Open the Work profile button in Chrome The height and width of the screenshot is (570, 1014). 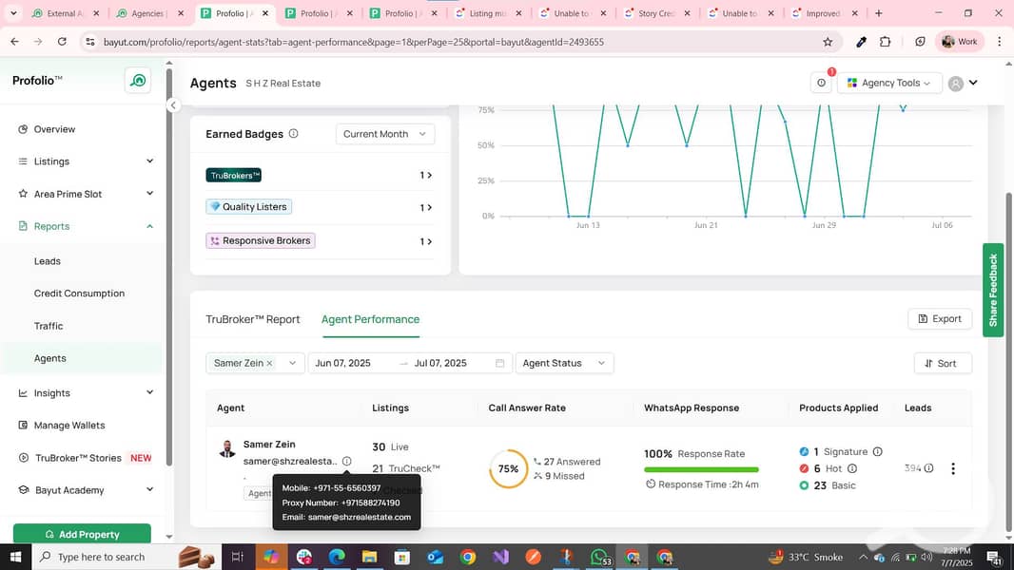click(x=960, y=42)
